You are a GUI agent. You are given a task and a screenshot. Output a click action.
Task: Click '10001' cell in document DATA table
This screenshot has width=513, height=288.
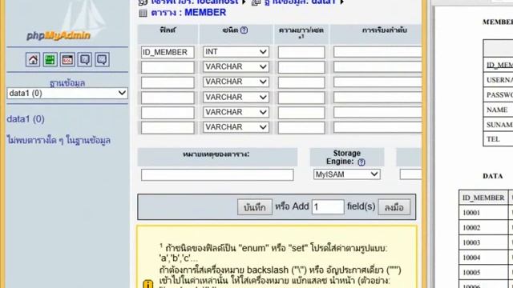click(x=483, y=213)
